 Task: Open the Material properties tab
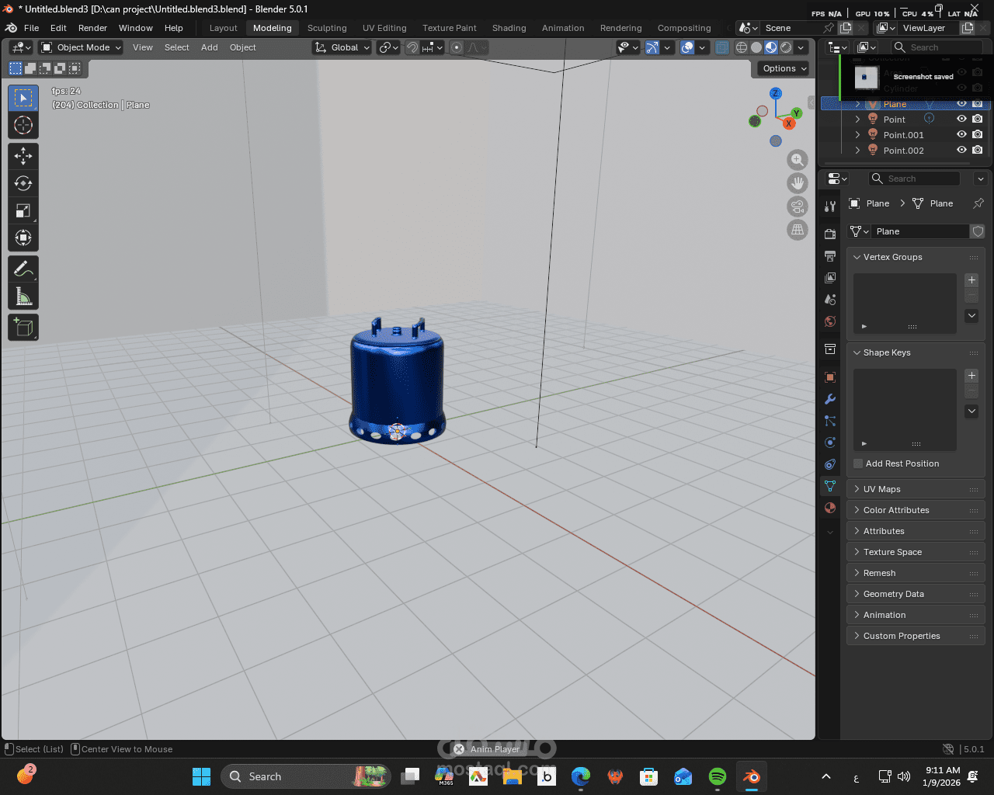point(830,508)
